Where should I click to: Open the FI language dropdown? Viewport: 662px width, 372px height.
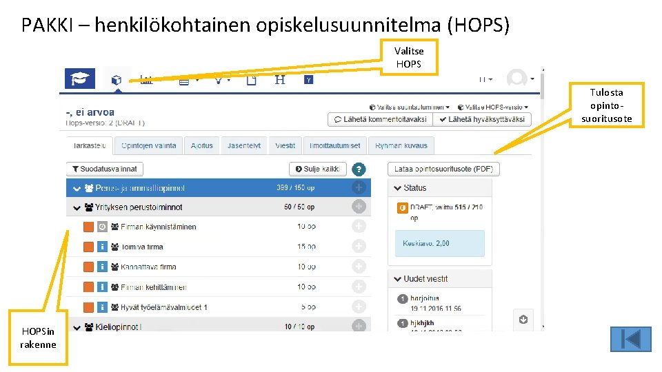point(485,79)
